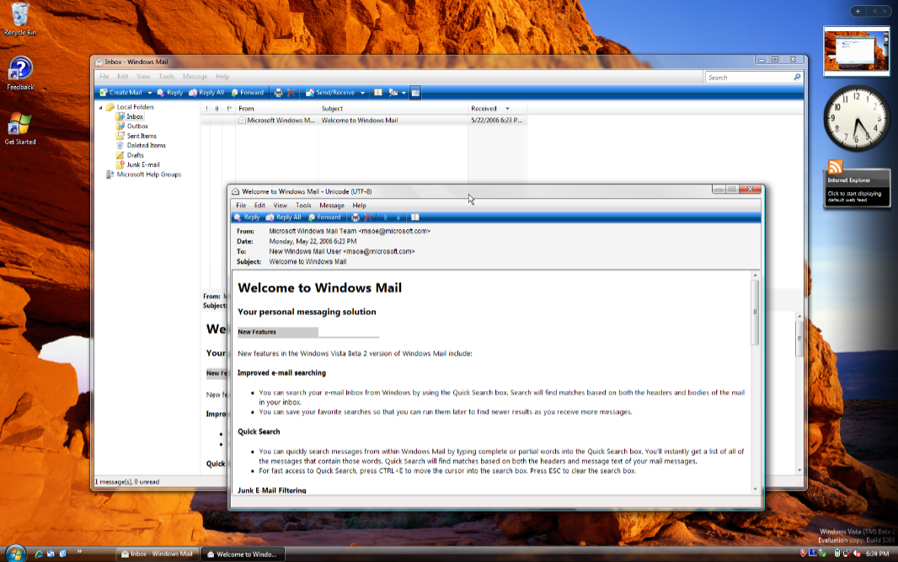Click the Attachment paperclip column header
The width and height of the screenshot is (898, 562).
point(216,109)
